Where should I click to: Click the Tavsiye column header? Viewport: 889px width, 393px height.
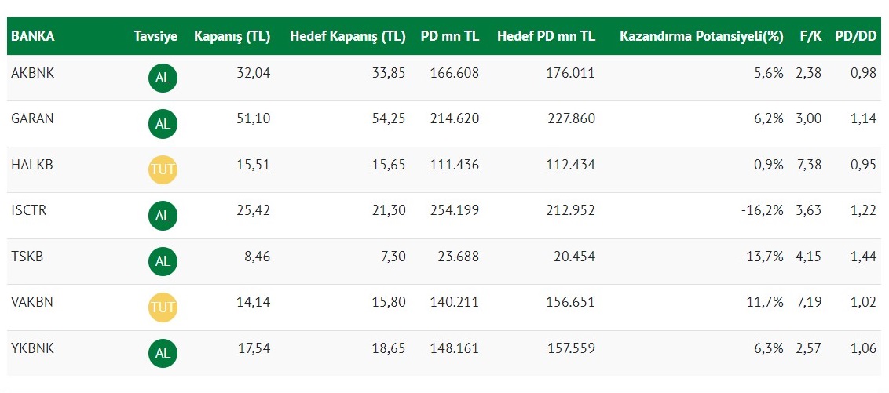pos(155,36)
